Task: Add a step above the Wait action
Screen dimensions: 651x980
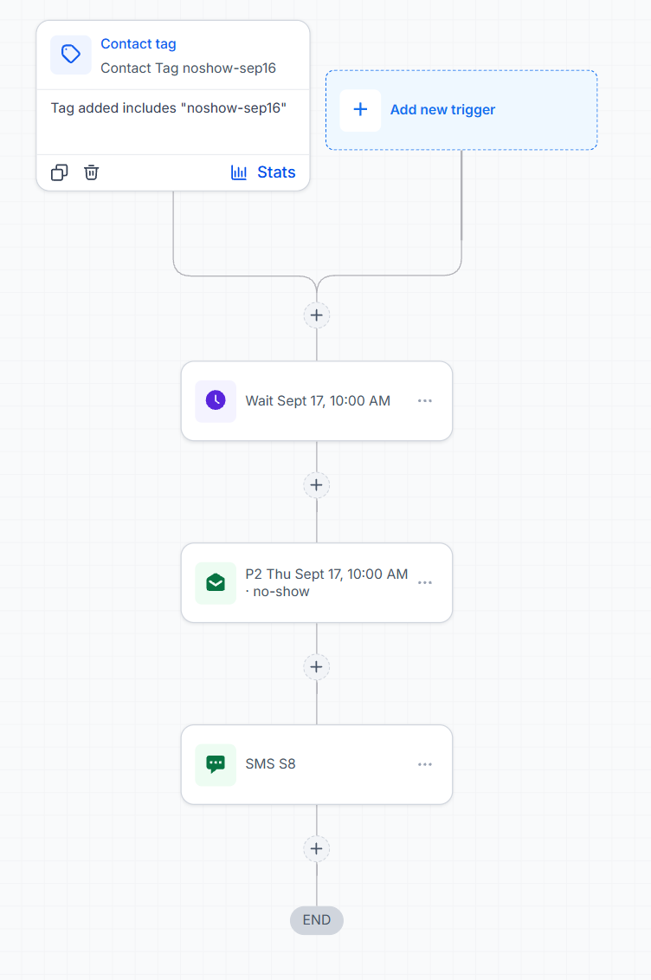Action: [x=317, y=315]
